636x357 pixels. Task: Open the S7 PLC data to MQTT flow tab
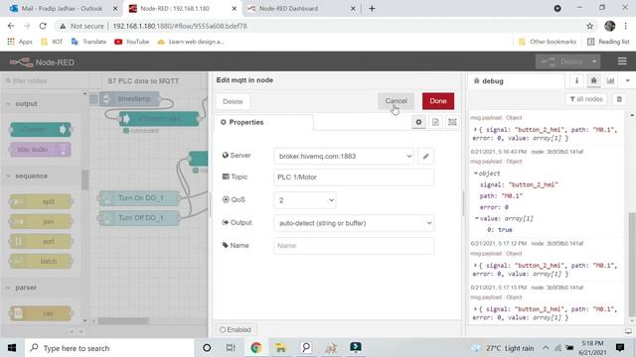[143, 81]
